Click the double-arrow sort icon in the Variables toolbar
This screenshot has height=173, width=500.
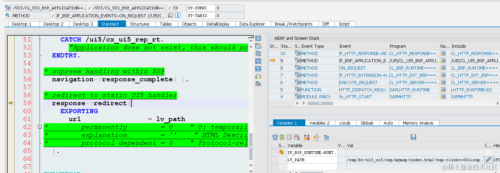point(307,137)
